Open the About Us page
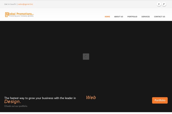Image resolution: width=172 pixels, height=114 pixels. 119,17
